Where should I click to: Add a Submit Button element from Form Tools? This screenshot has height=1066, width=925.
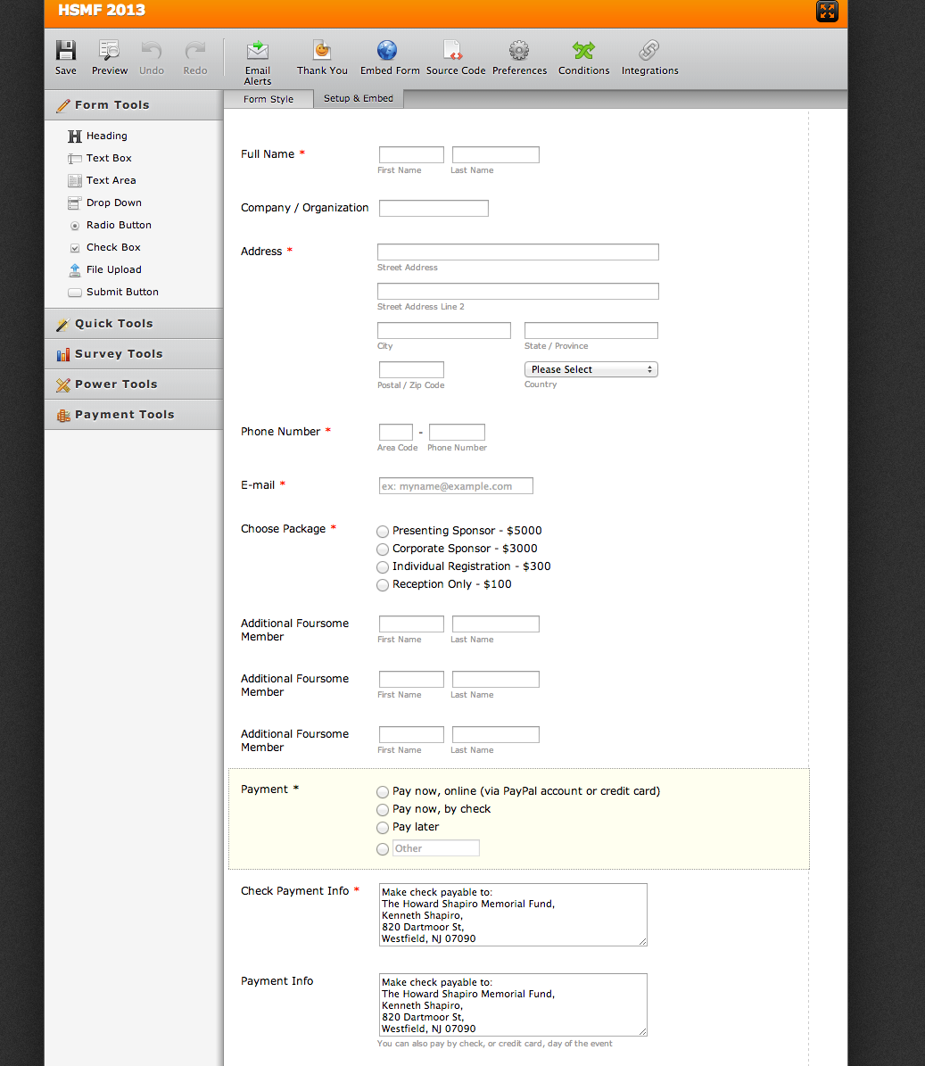click(x=121, y=292)
